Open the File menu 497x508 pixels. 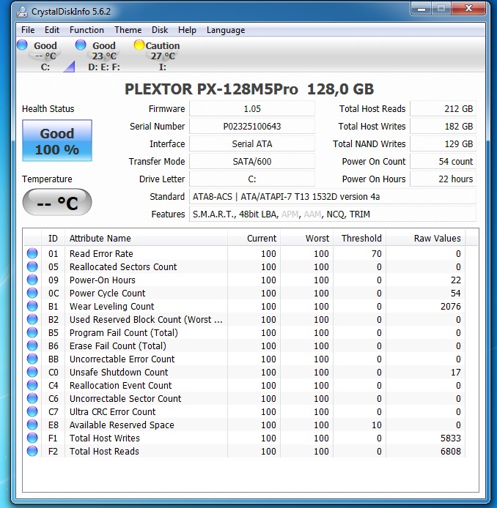pyautogui.click(x=28, y=30)
